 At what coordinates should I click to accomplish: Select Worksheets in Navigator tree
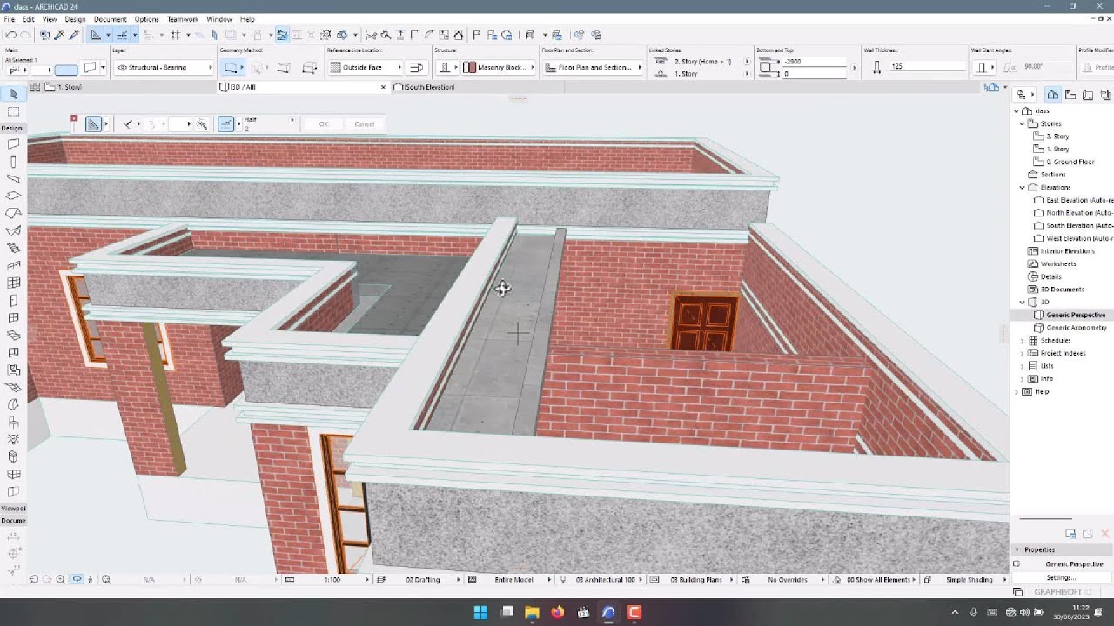click(1058, 263)
